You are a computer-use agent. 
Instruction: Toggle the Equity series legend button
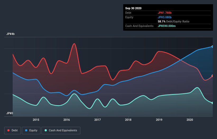pyautogui.click(x=31, y=131)
